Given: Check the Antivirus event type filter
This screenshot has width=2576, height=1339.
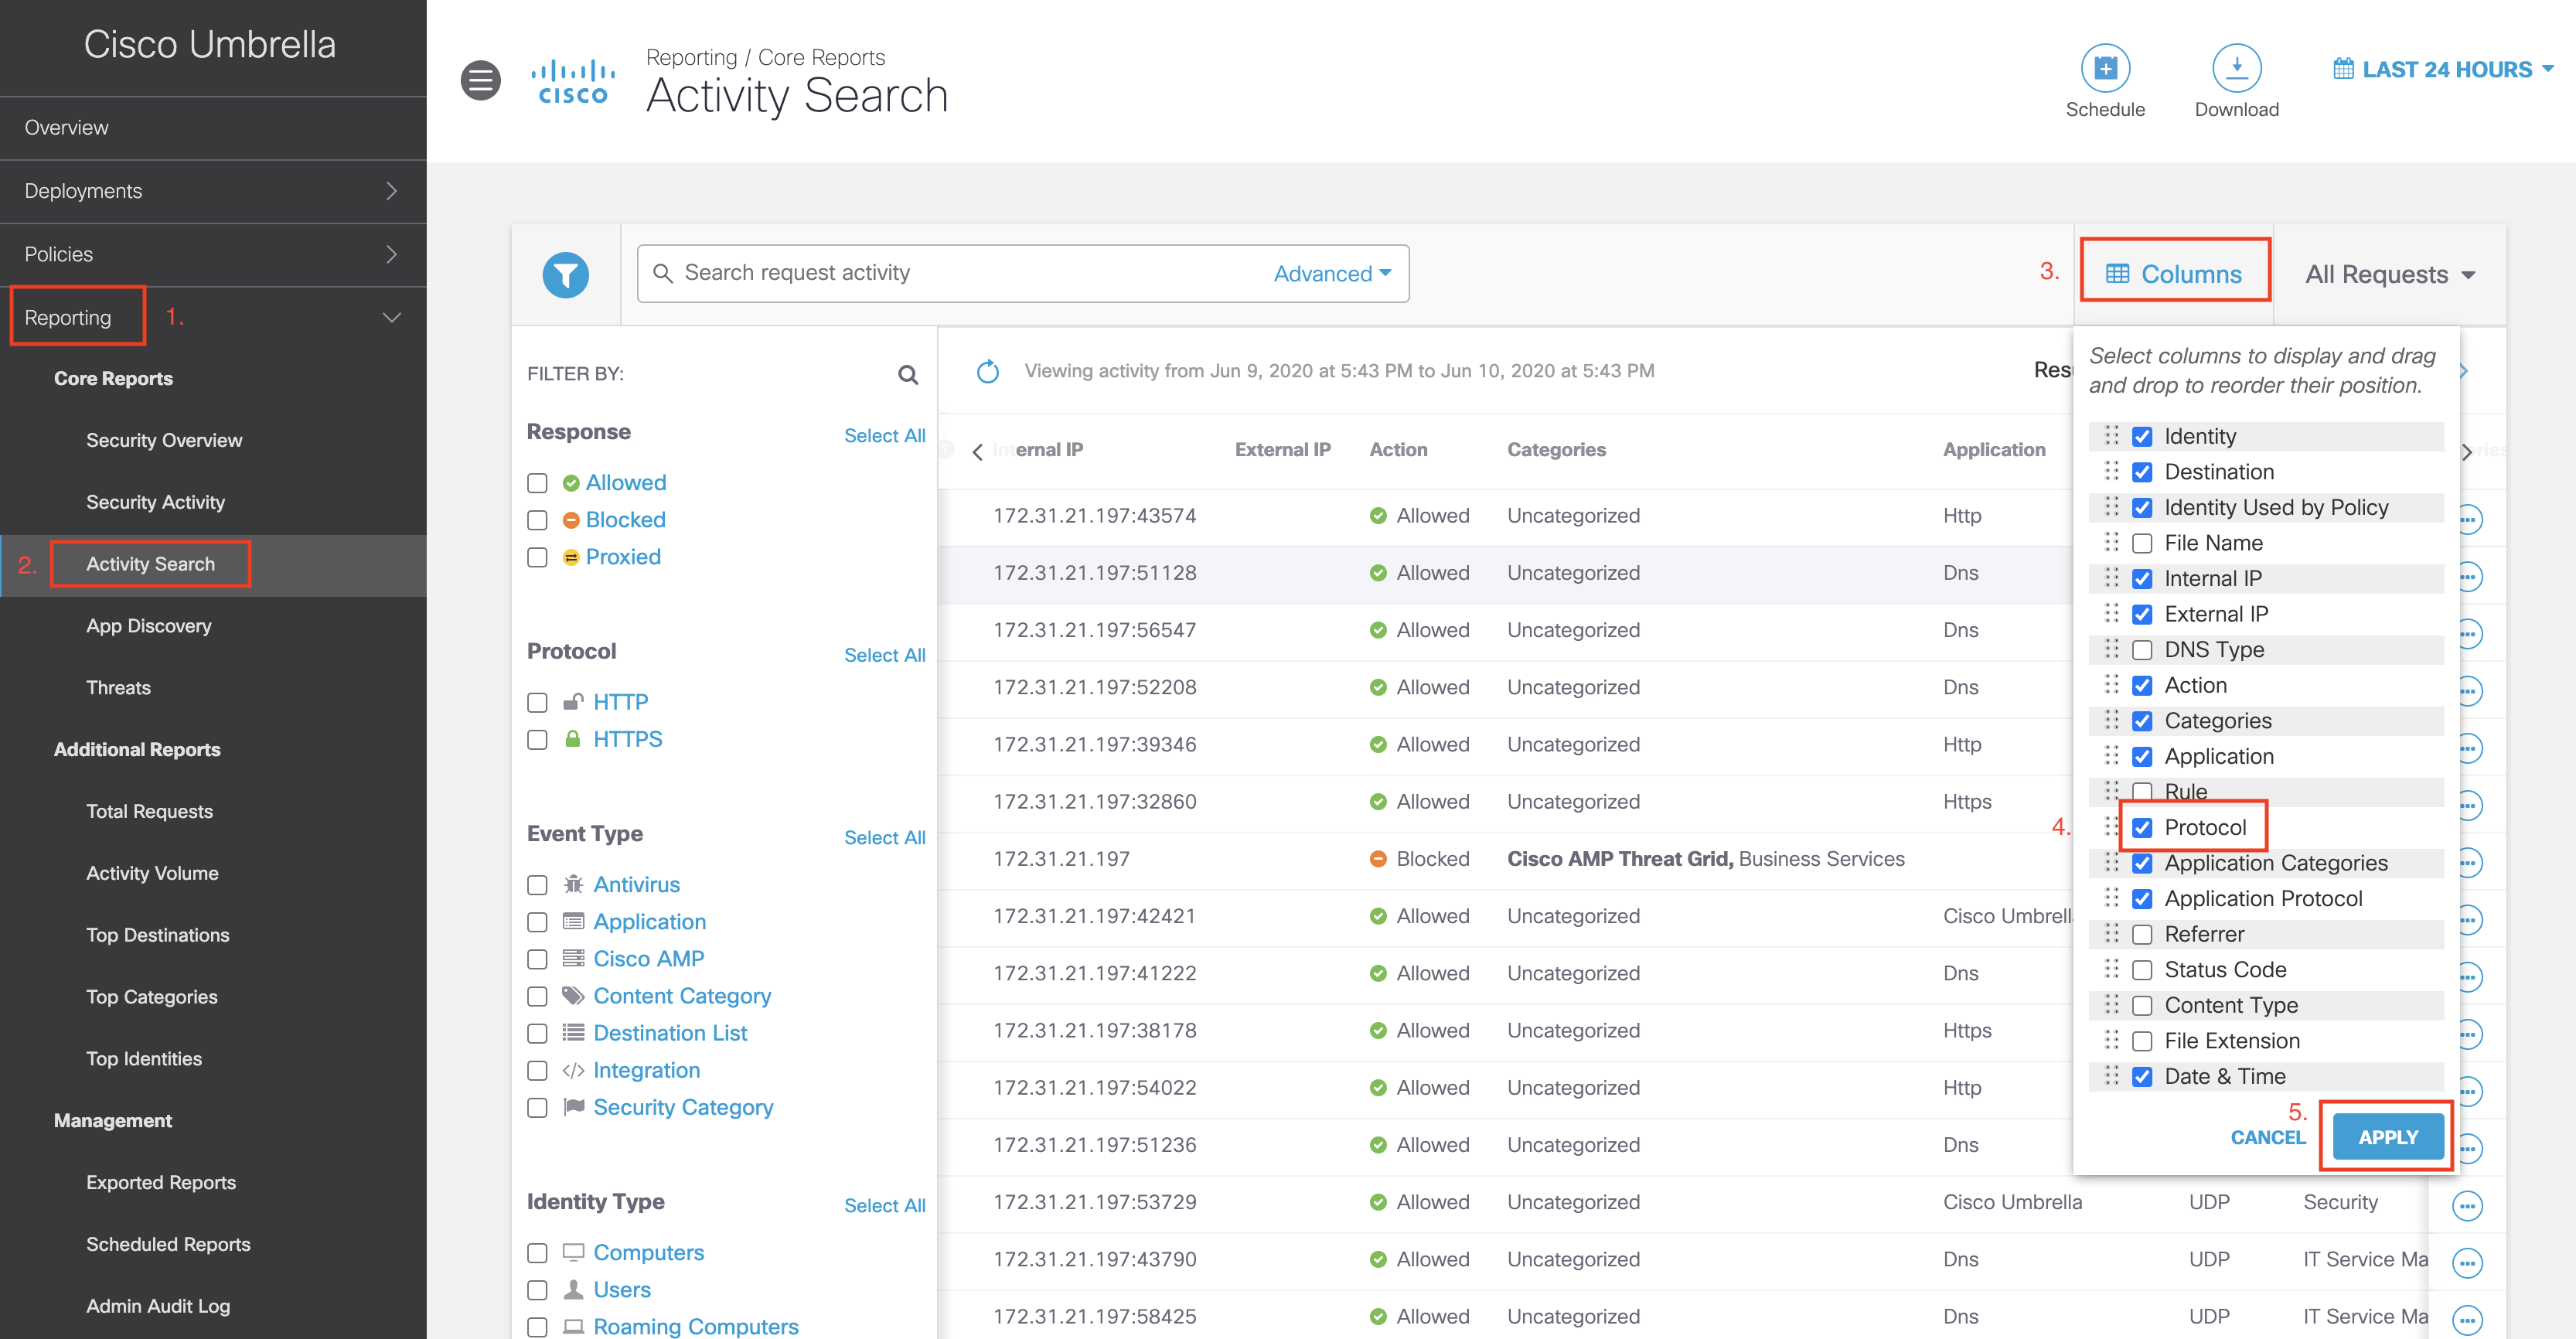Looking at the screenshot, I should [537, 885].
